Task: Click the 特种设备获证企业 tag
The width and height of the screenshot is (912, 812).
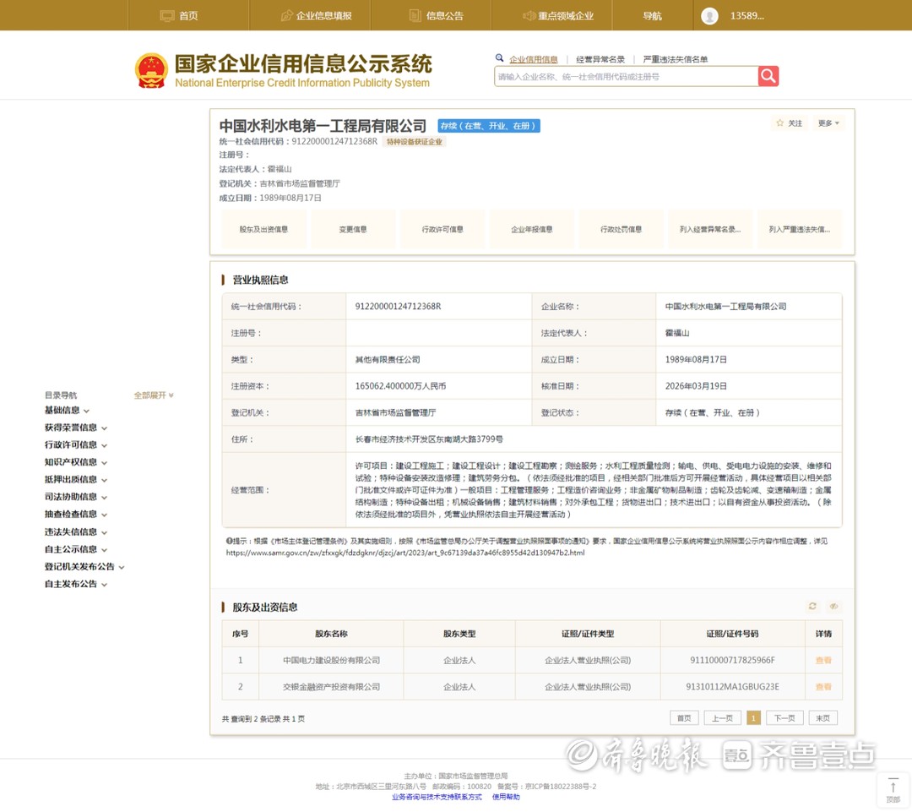Action: (414, 141)
